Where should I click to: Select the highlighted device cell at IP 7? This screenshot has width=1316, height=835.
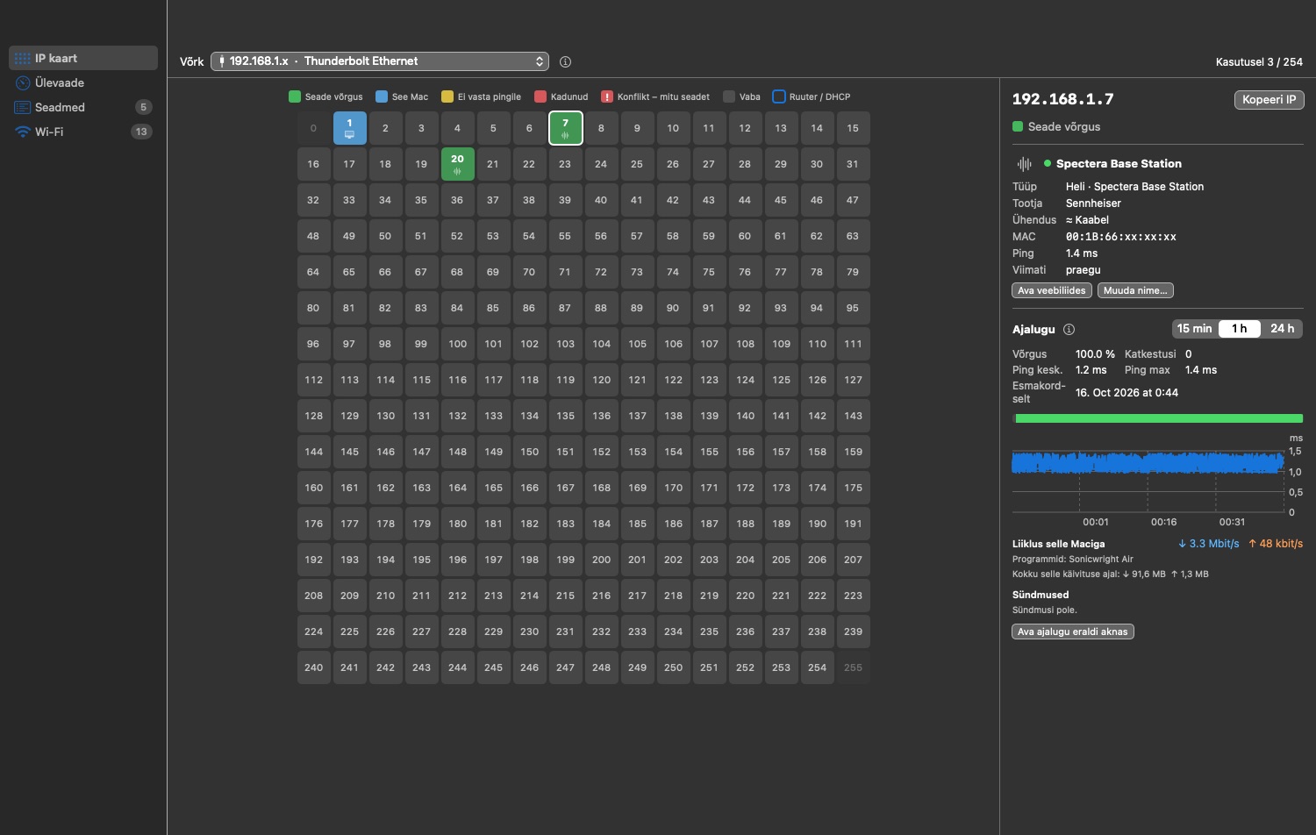565,128
